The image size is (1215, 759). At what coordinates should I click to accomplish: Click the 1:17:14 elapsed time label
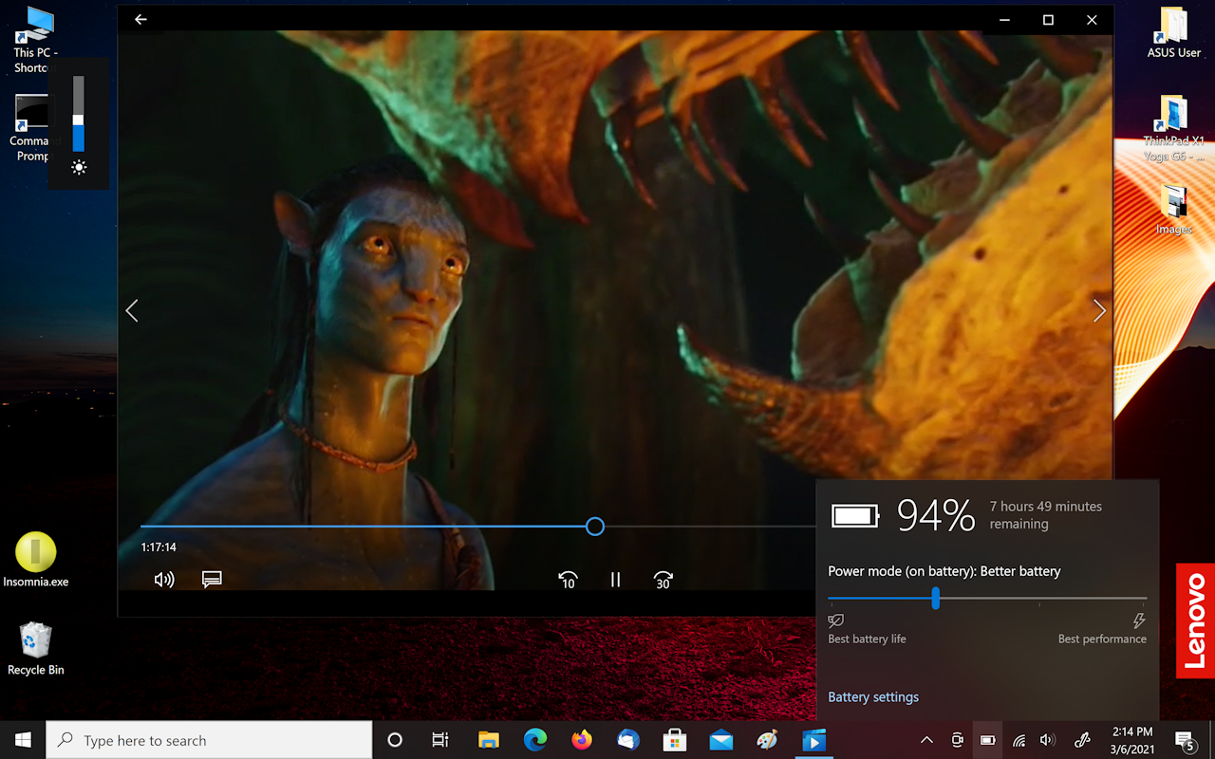pyautogui.click(x=159, y=547)
